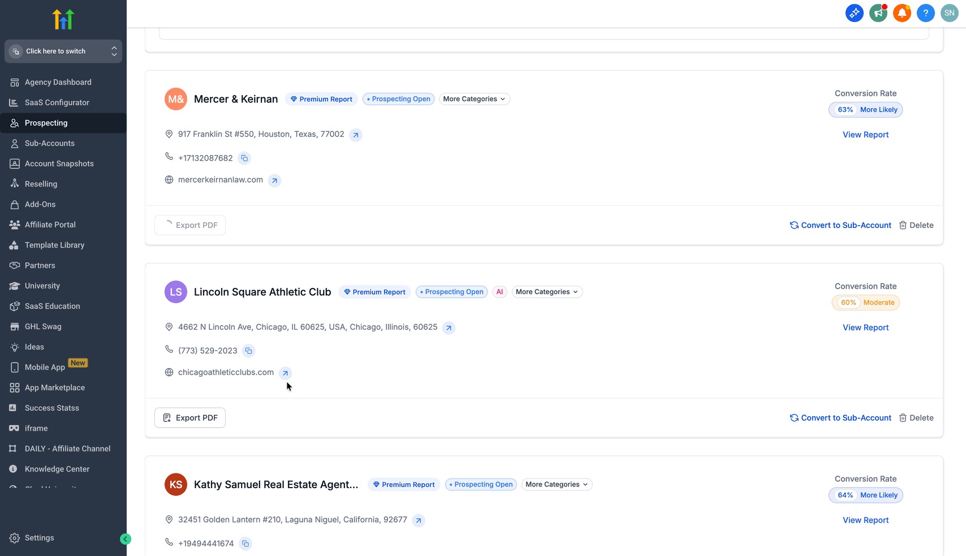Open Reselling in sidebar
This screenshot has height=556, width=966.
point(63,184)
